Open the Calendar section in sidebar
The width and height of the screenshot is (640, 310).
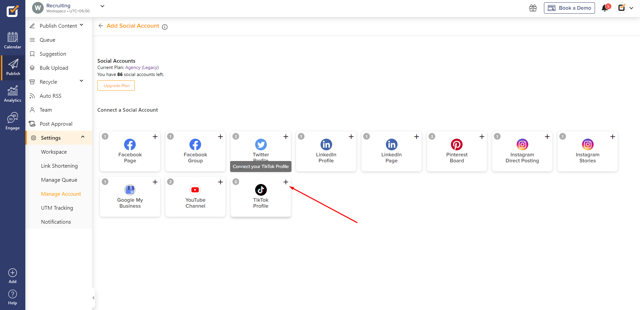[x=13, y=40]
